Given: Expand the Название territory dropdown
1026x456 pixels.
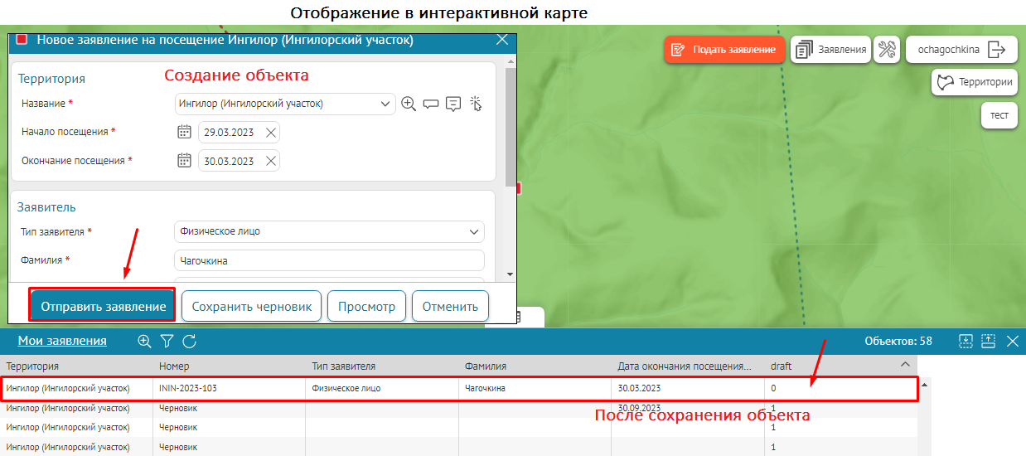Looking at the screenshot, I should (x=385, y=104).
